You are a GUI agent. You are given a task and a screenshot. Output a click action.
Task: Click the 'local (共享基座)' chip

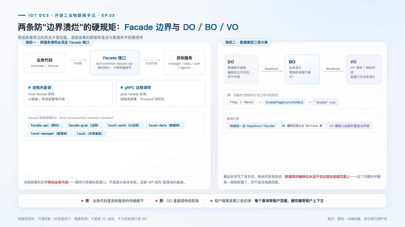90,134
